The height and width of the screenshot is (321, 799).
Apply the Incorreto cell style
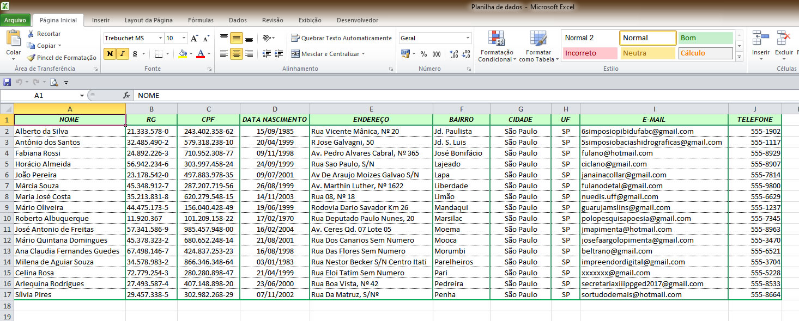(589, 53)
